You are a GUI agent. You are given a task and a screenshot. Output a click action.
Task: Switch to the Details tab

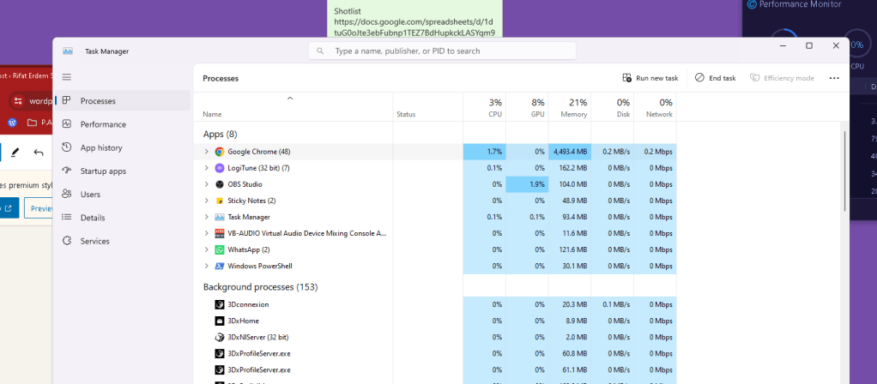tap(123, 218)
